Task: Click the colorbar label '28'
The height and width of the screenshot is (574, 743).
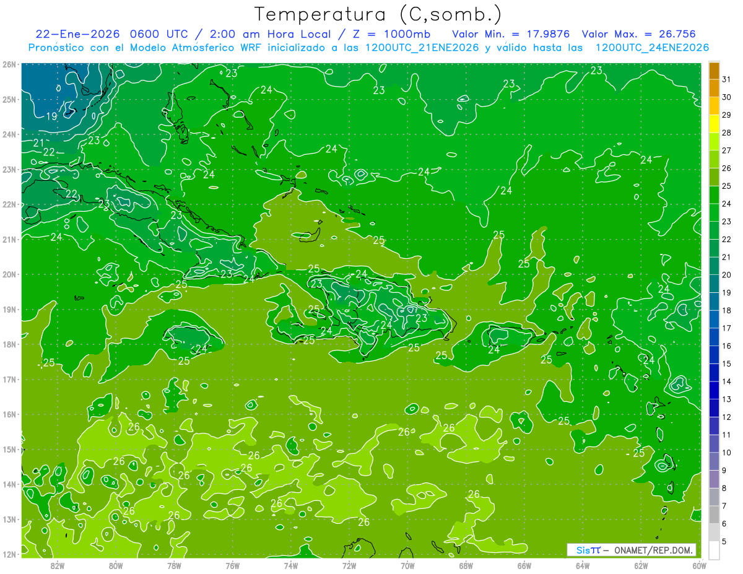Action: coord(727,133)
